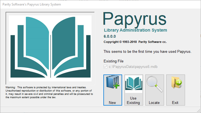Click the 'Use Existing' button caption
The height and width of the screenshot is (113, 201).
tap(133, 100)
